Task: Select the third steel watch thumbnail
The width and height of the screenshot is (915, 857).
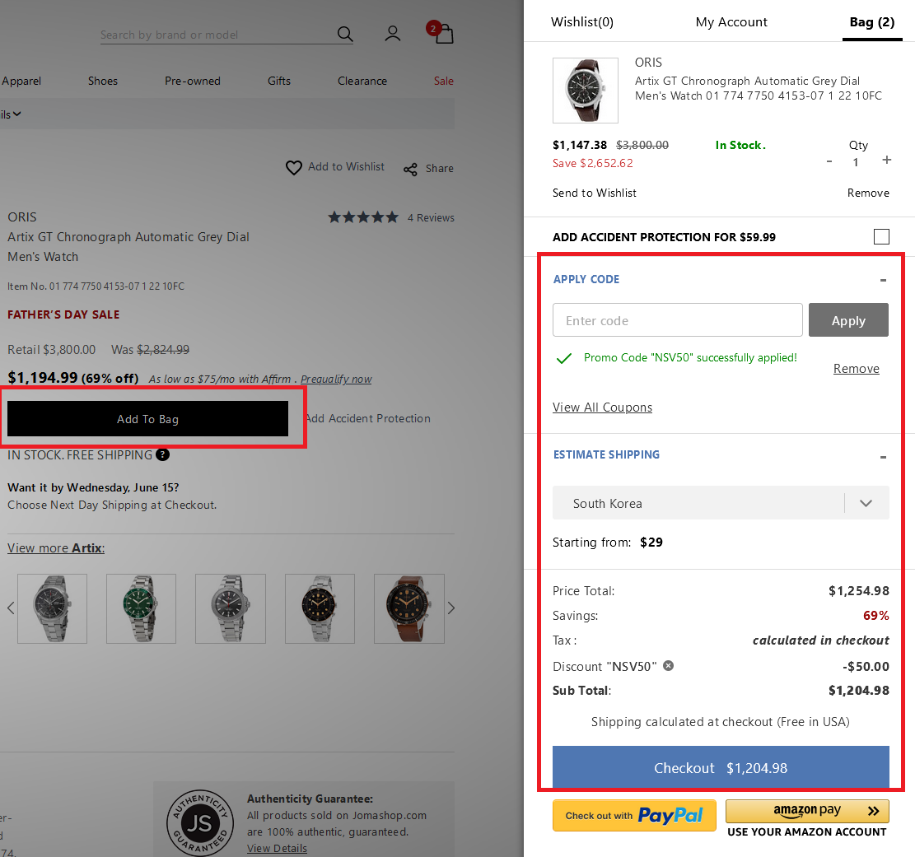Action: point(230,608)
